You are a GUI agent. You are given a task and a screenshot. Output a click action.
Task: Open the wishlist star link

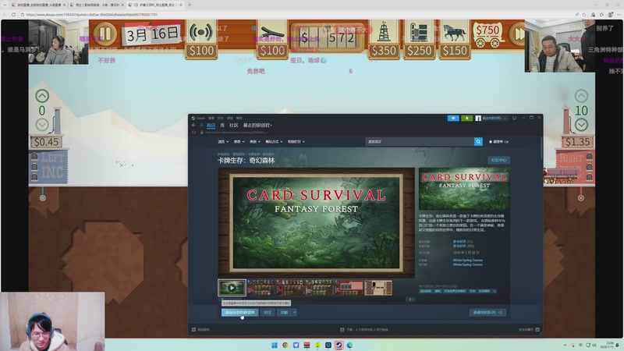(498, 142)
